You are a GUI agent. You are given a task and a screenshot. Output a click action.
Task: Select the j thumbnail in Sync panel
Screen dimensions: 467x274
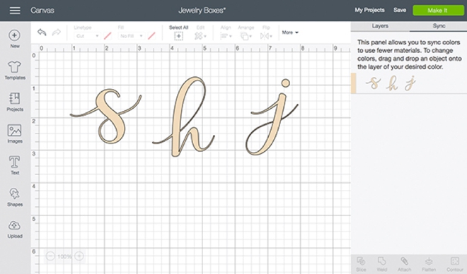point(410,83)
